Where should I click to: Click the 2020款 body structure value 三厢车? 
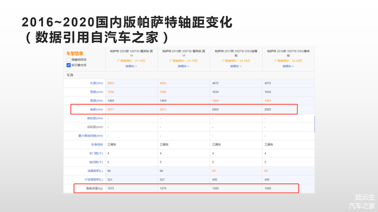click(112, 144)
